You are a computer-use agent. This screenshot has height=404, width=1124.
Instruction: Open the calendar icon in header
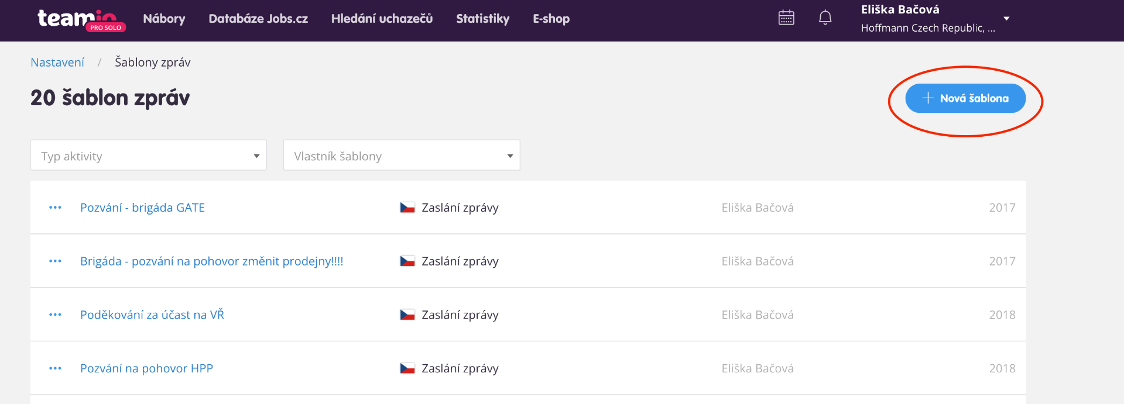tap(786, 18)
